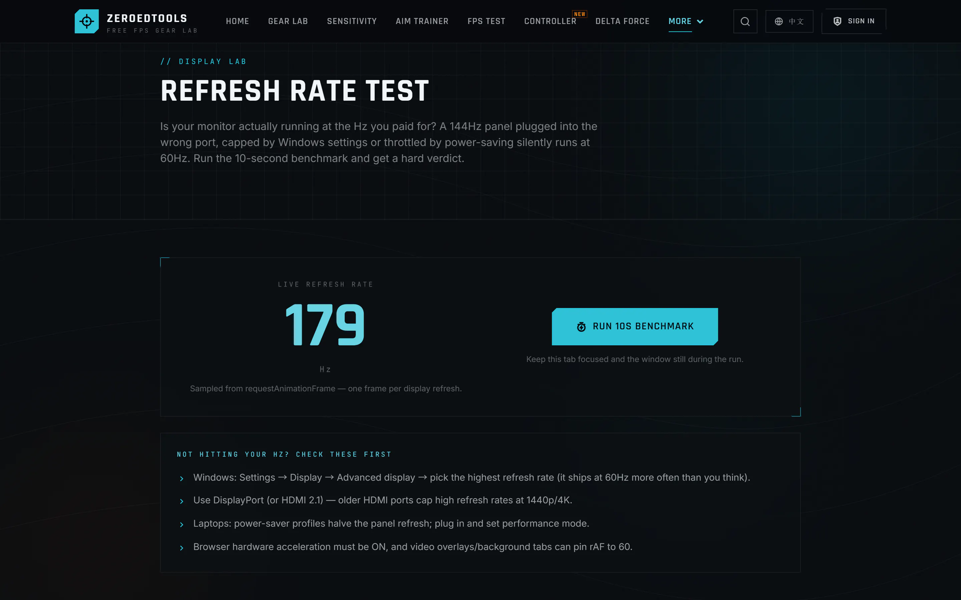Open GEAR LAB nav item
This screenshot has width=961, height=600.
pos(288,21)
